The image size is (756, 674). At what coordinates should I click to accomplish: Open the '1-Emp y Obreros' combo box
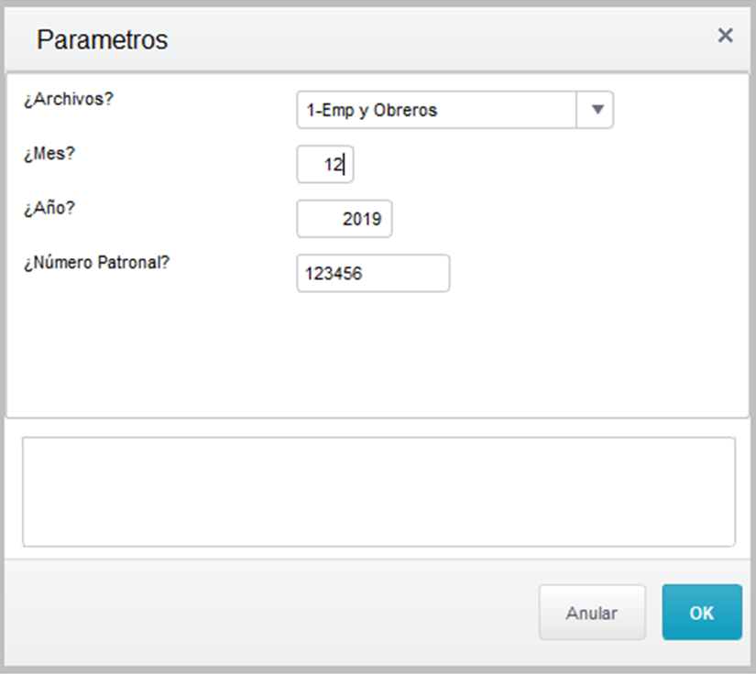coord(437,110)
